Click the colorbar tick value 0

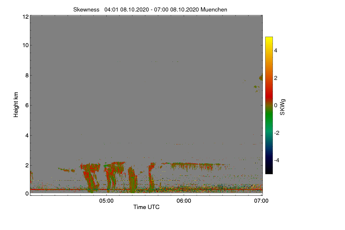[x=275, y=105]
